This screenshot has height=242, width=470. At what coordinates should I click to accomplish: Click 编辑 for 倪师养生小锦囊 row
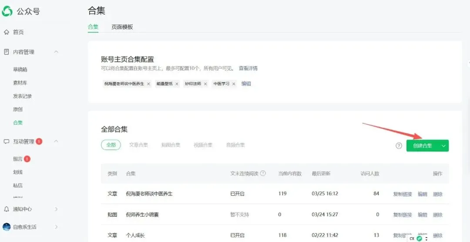[x=423, y=215]
